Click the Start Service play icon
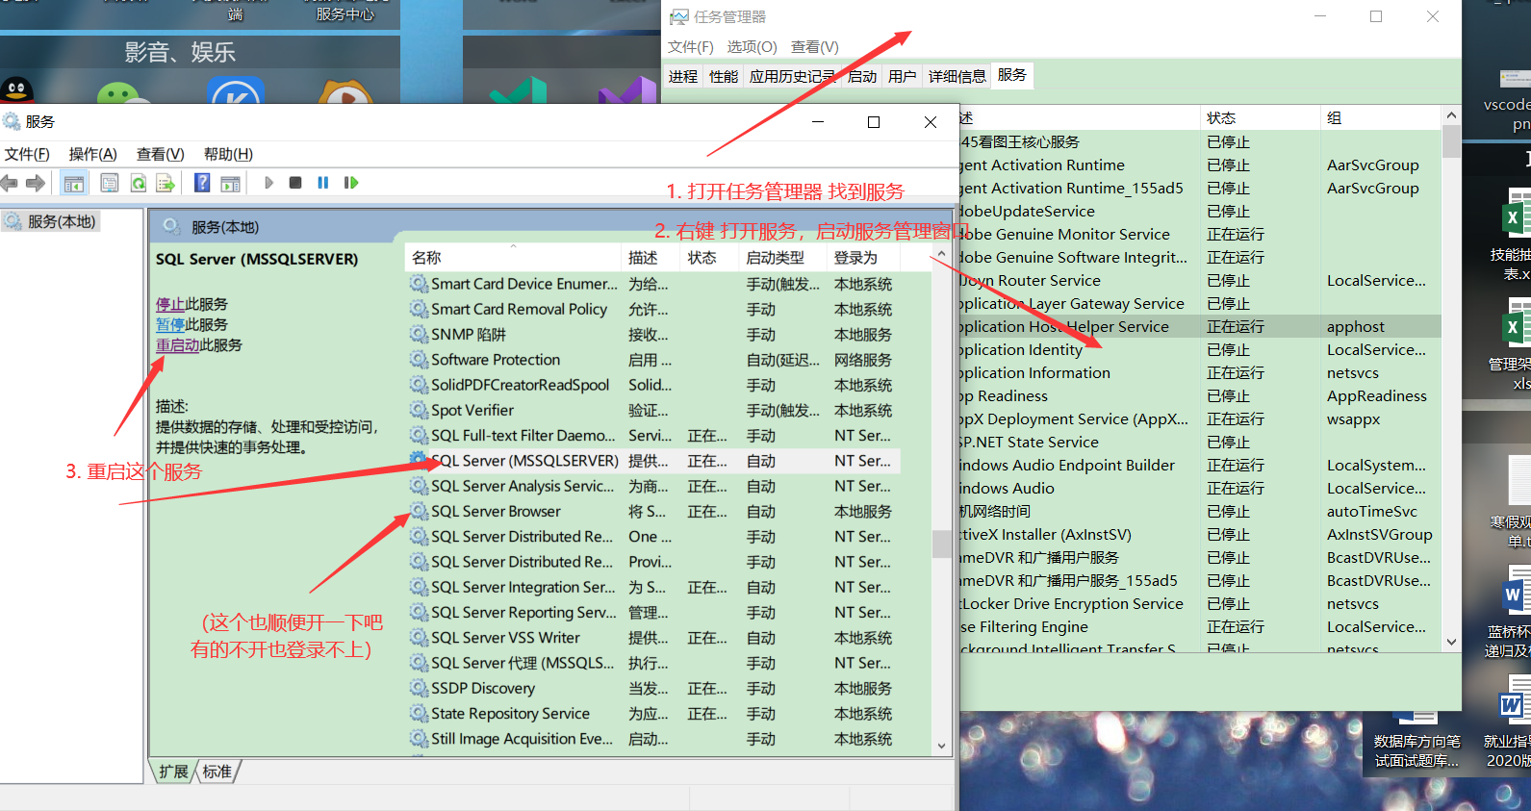This screenshot has height=811, width=1531. click(268, 183)
